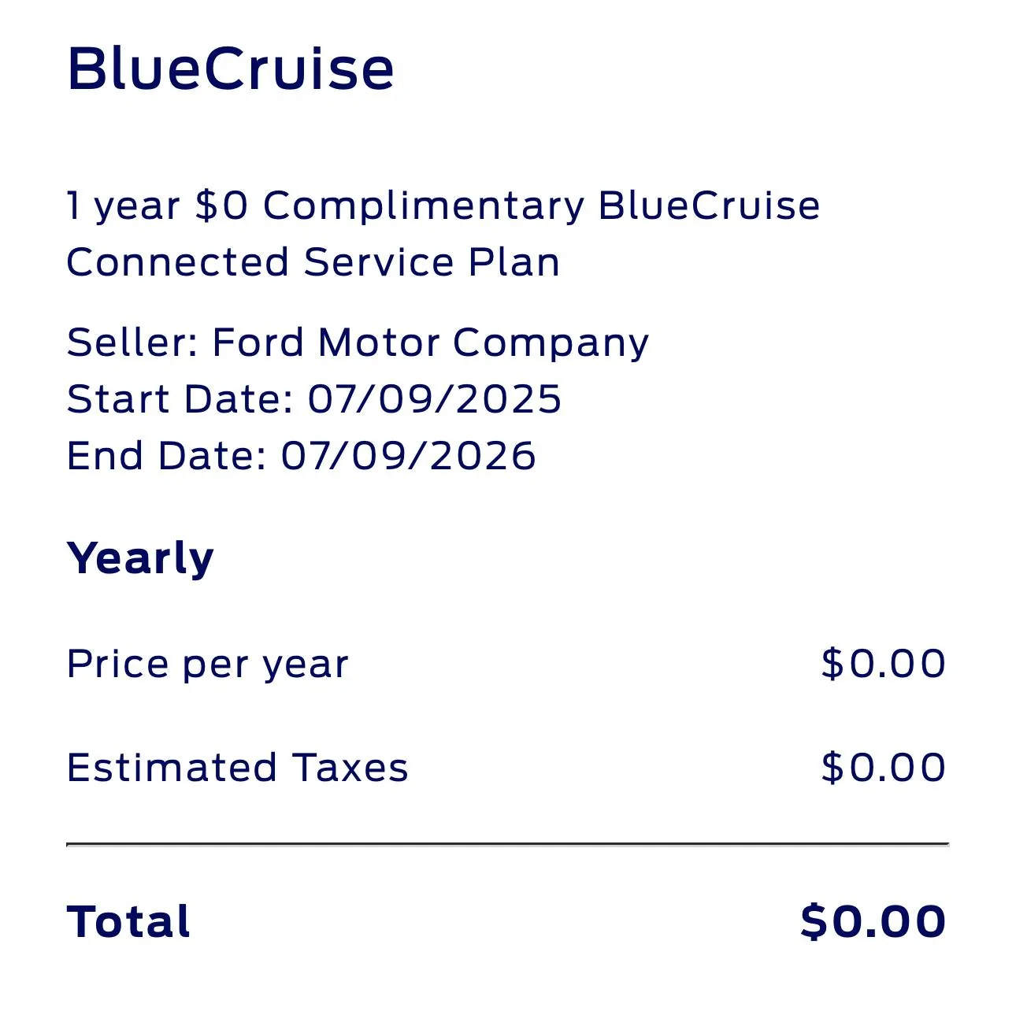Click the horizontal divider above Total

507,844
